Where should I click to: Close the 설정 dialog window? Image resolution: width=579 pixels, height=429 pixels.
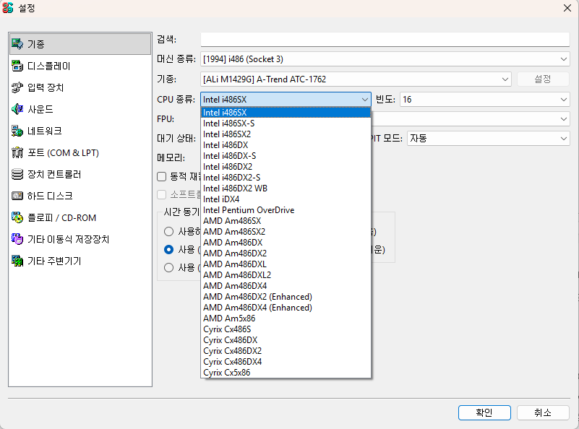(567, 8)
